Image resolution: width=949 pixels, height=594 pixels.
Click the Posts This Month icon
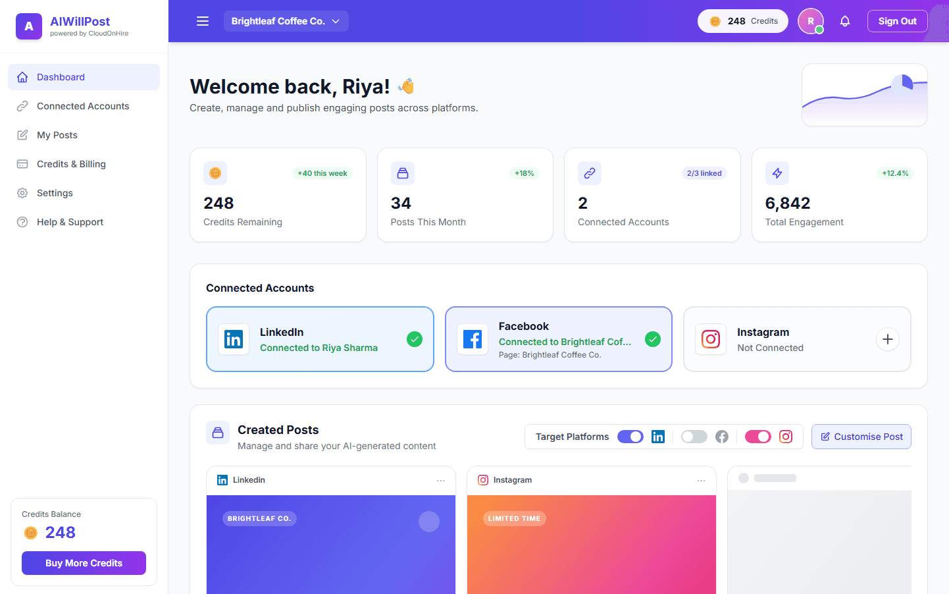click(403, 173)
